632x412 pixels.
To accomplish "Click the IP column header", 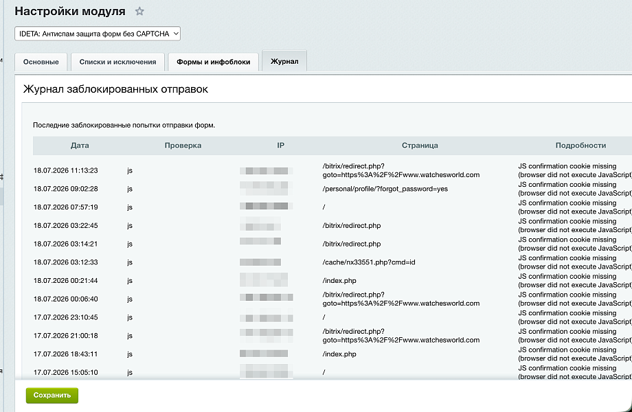I will 280,146.
